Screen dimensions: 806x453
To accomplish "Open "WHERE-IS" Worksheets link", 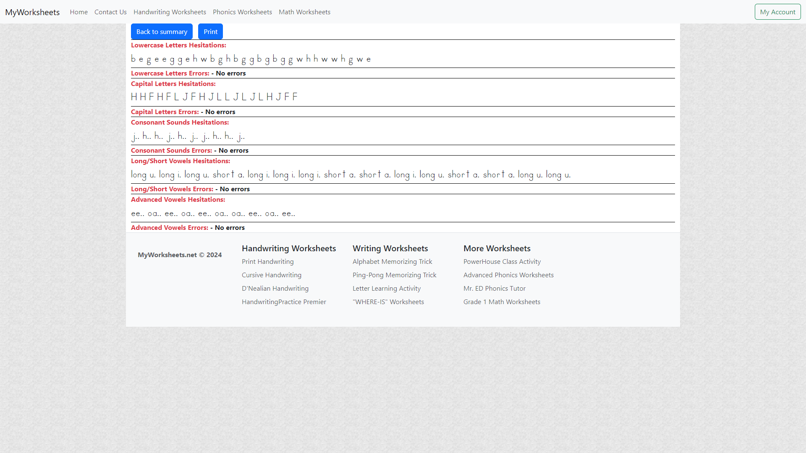I will point(388,302).
